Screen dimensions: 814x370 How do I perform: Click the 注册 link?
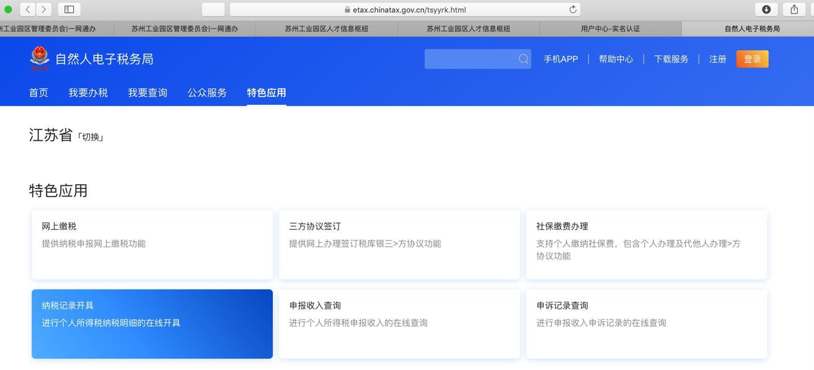[x=717, y=59]
